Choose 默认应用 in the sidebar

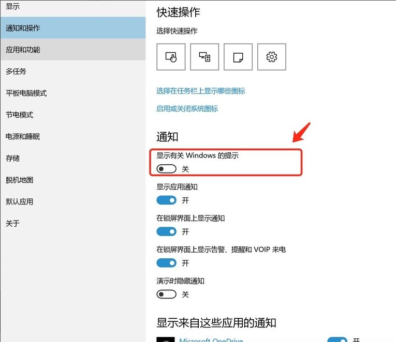coord(20,201)
